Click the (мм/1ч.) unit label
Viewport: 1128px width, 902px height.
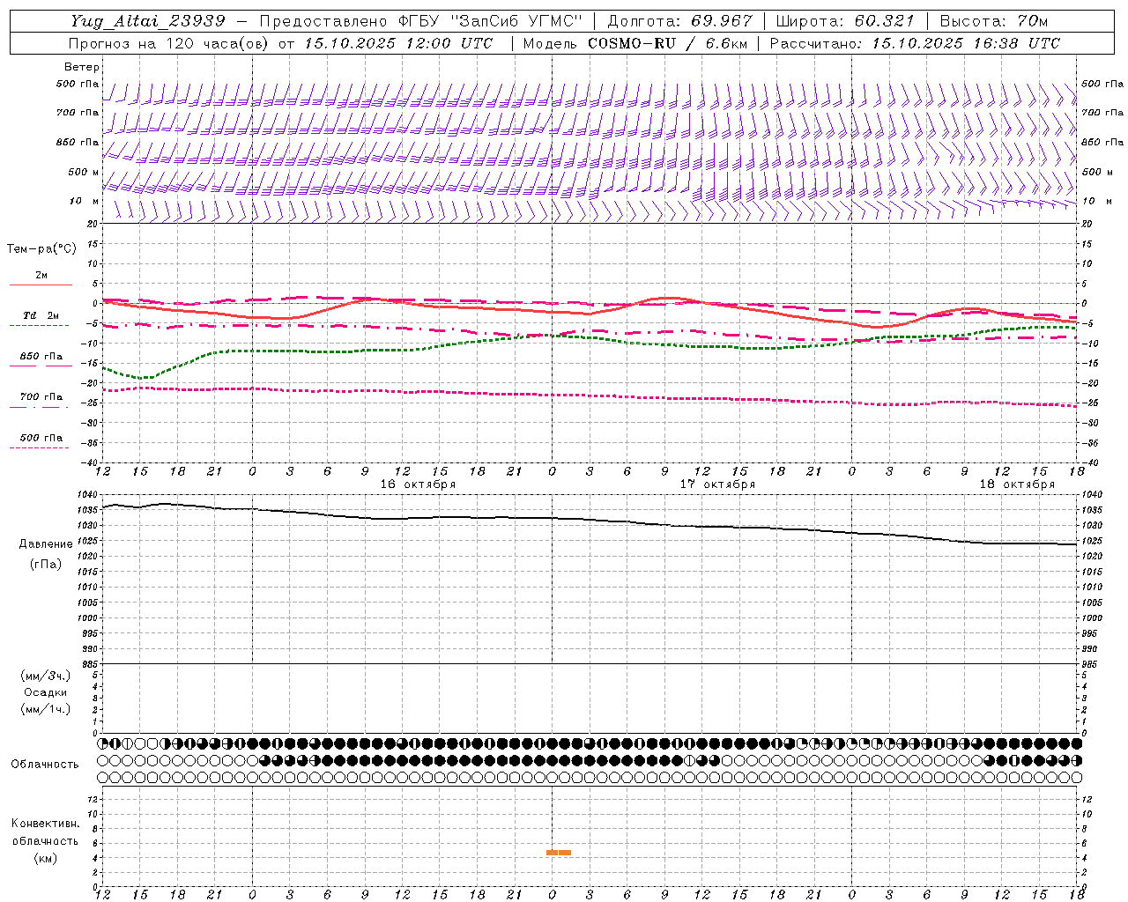click(x=46, y=709)
